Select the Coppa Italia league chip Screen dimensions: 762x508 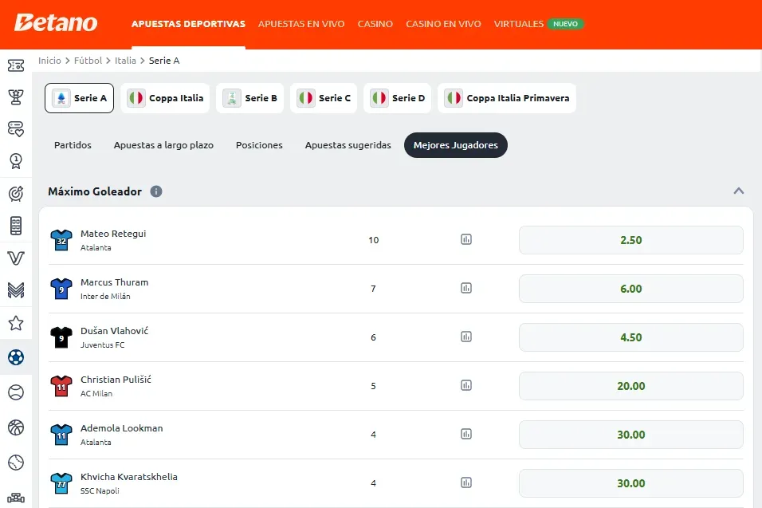165,98
